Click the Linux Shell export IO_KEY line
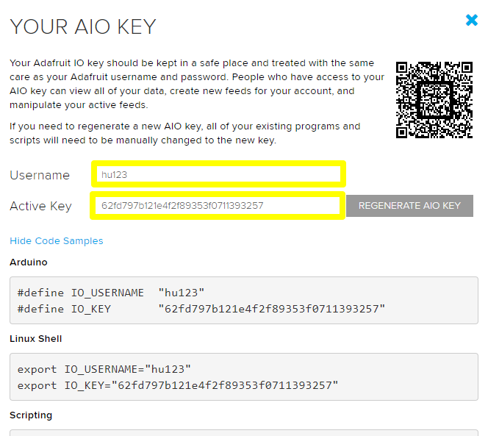The width and height of the screenshot is (488, 436). (178, 385)
